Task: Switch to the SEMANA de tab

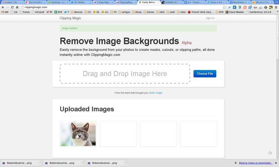Action: 172,2
